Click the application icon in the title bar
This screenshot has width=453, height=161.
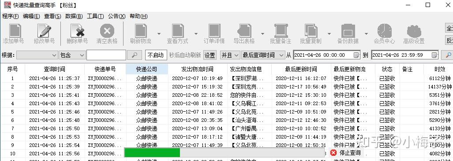[7, 5]
